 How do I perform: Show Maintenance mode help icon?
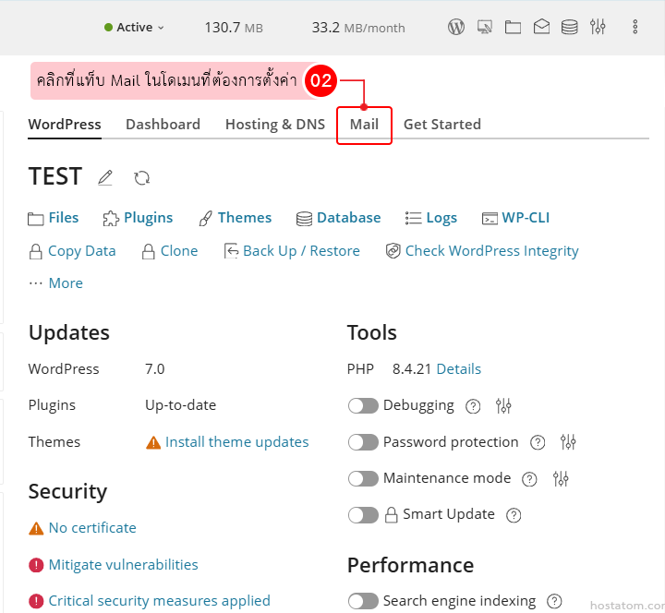click(x=529, y=479)
